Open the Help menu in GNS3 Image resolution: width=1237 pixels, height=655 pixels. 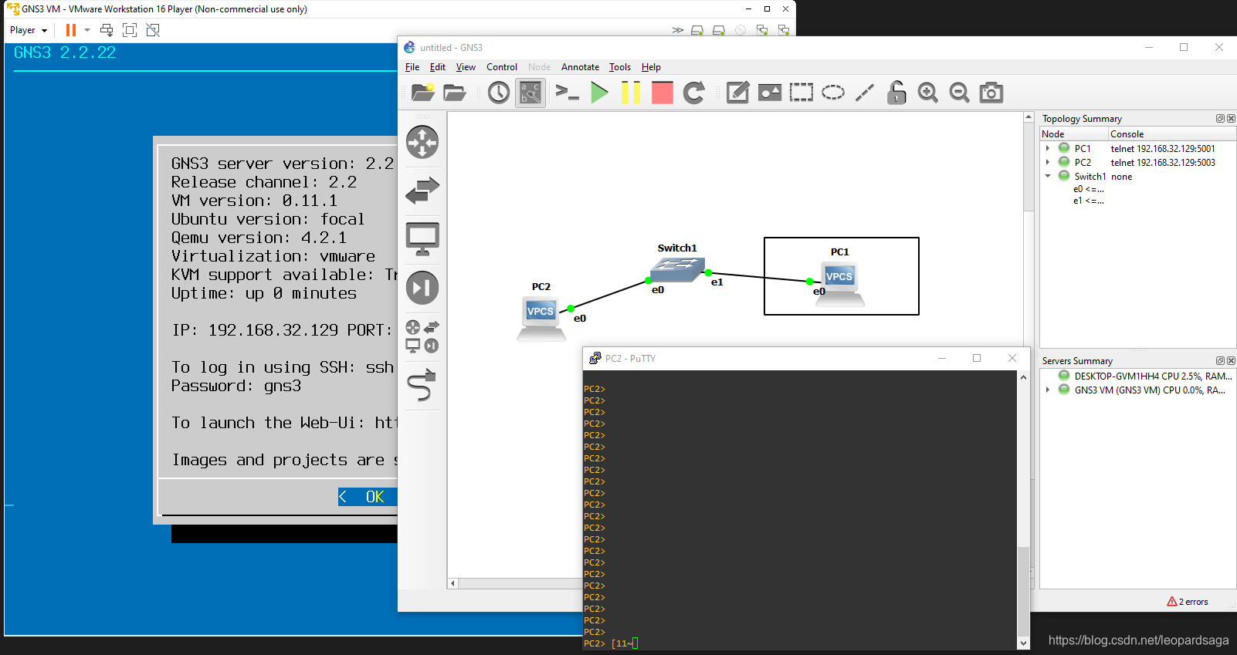point(651,67)
